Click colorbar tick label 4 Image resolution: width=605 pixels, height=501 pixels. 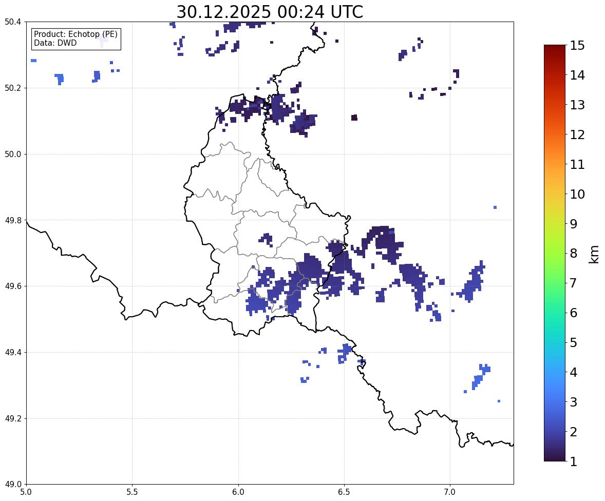tap(574, 372)
